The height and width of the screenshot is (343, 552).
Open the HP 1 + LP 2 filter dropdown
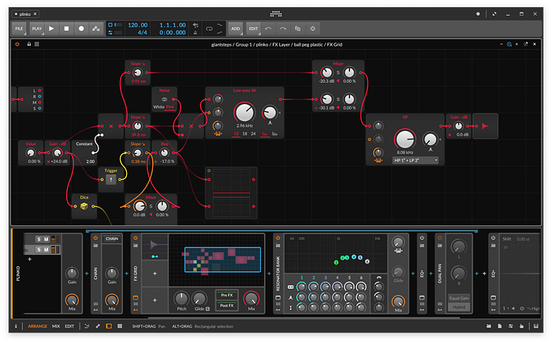(416, 160)
